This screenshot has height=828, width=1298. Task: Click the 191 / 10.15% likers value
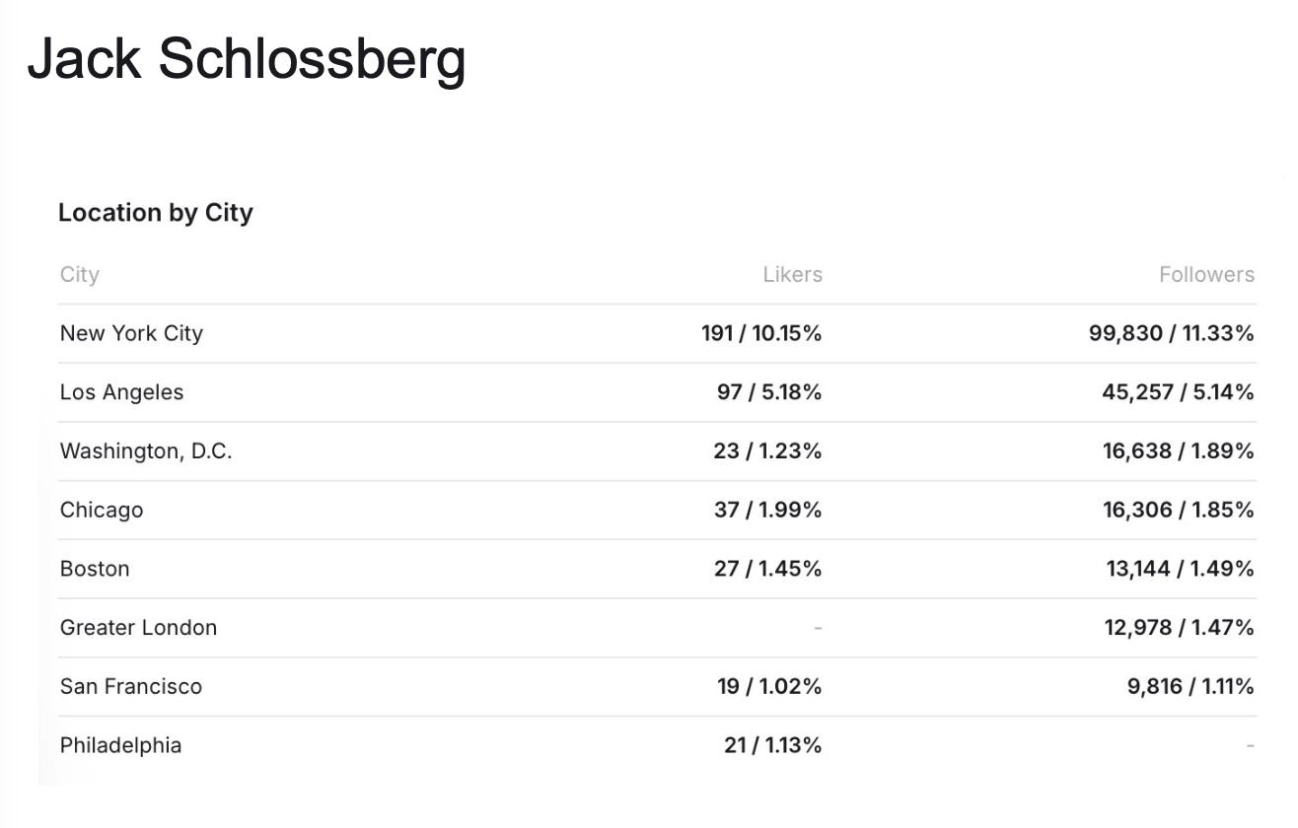pos(761,333)
